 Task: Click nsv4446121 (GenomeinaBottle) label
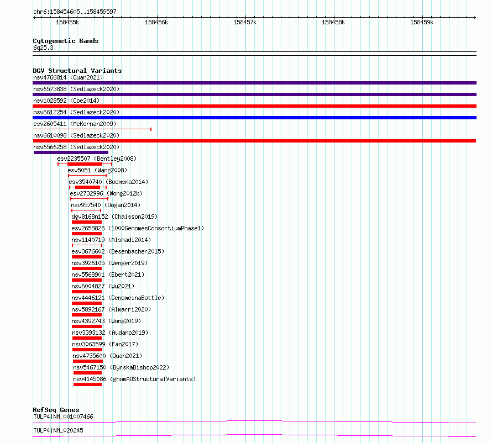[118, 298]
